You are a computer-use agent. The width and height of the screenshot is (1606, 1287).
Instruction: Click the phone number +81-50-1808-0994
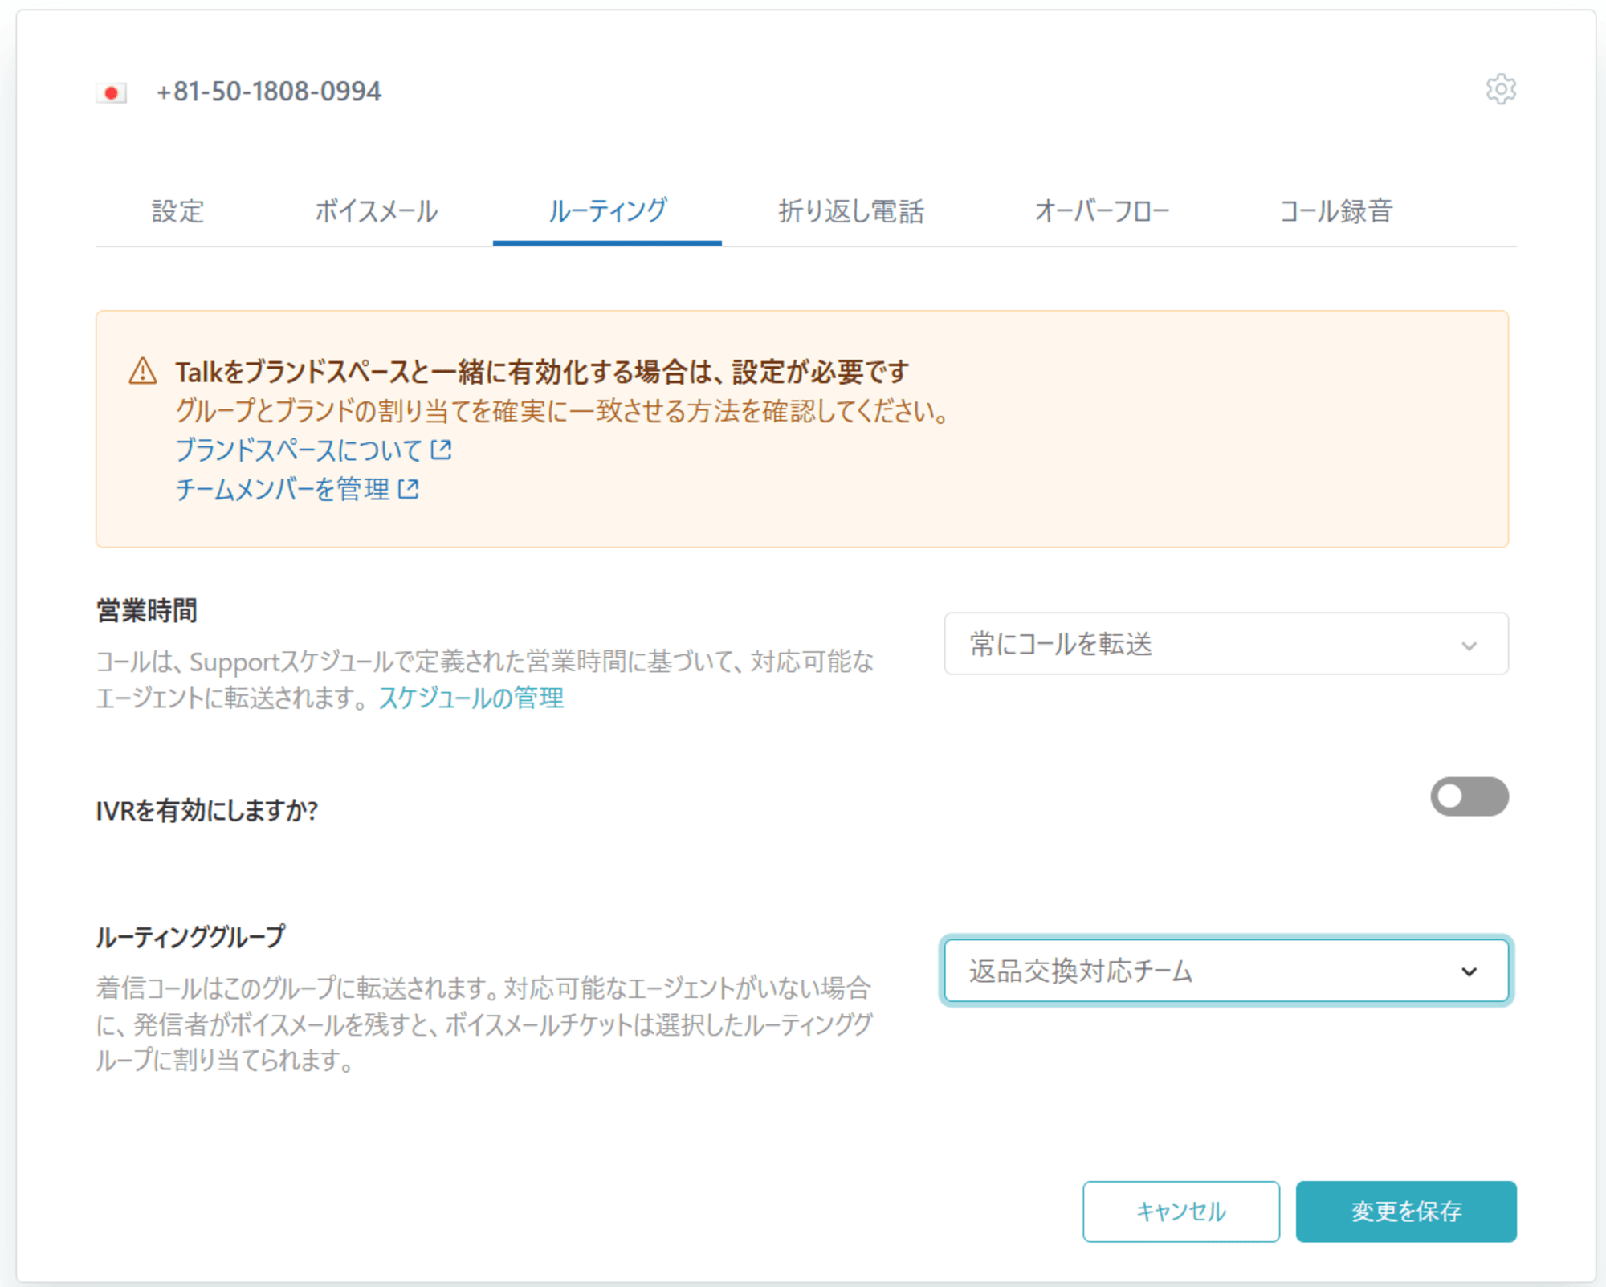point(269,92)
